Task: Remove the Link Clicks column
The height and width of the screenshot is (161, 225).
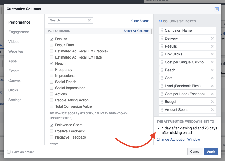Action: click(x=212, y=54)
